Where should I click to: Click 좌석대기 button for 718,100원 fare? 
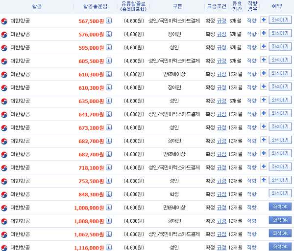pos(280,167)
